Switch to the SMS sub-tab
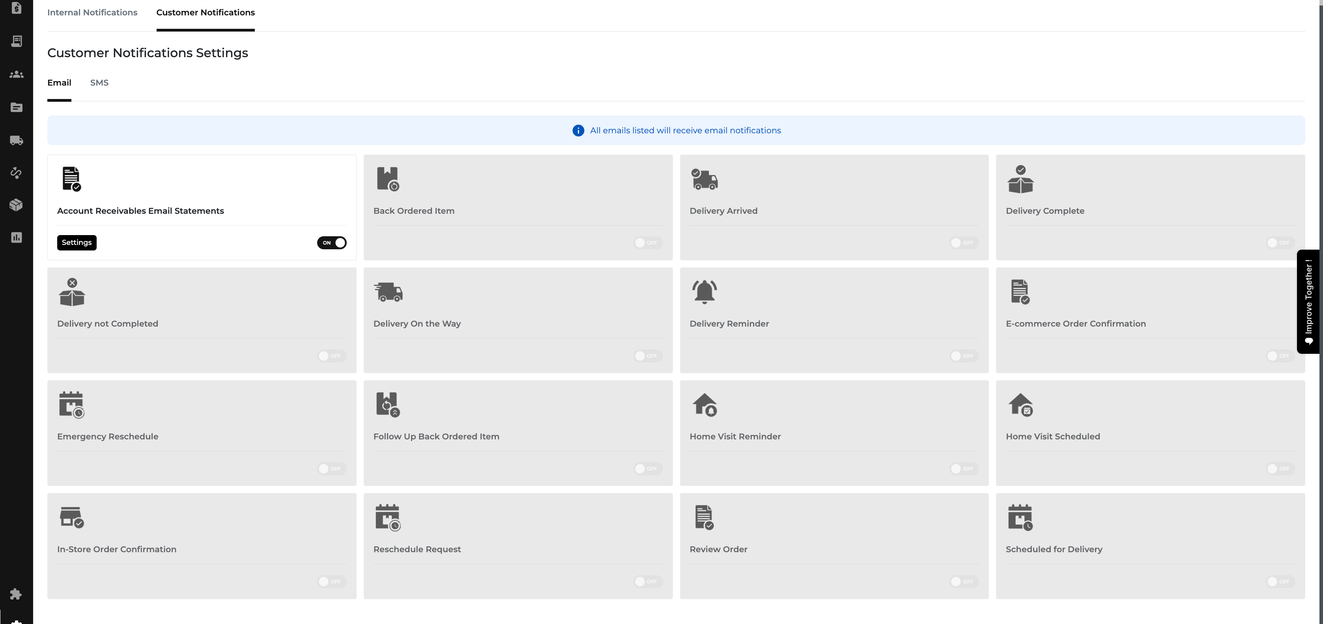 tap(99, 83)
